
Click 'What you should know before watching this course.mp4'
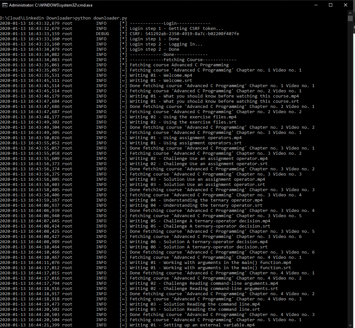click(x=231, y=96)
